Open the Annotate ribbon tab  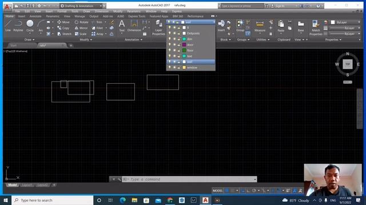point(35,17)
